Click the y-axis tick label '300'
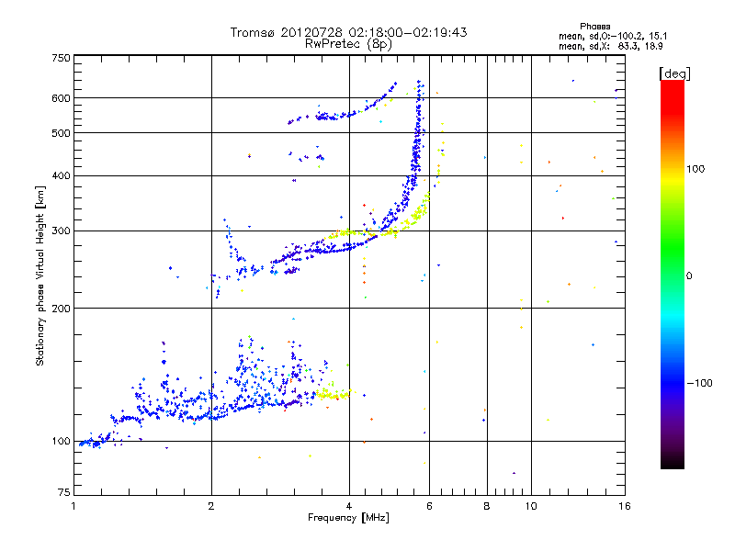735x551 pixels. (61, 231)
